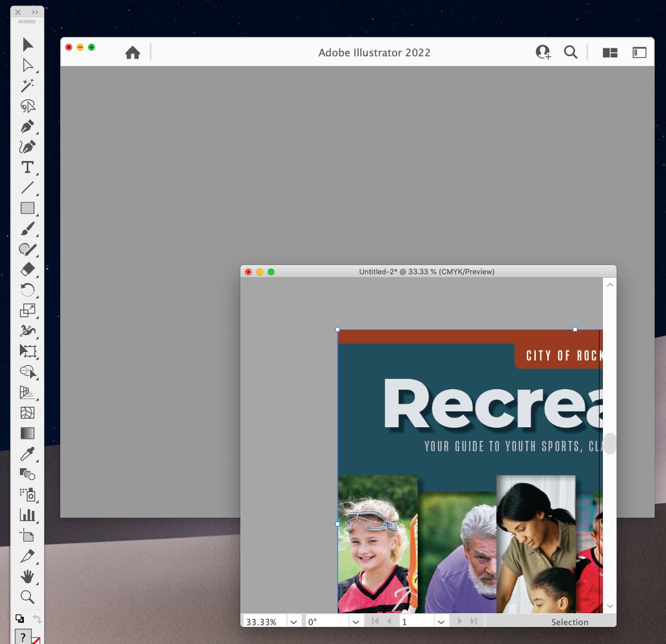The height and width of the screenshot is (644, 666).
Task: Click the left-middle selection handle of artwork
Action: click(x=338, y=524)
